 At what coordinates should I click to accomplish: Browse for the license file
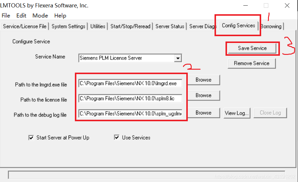point(204,95)
